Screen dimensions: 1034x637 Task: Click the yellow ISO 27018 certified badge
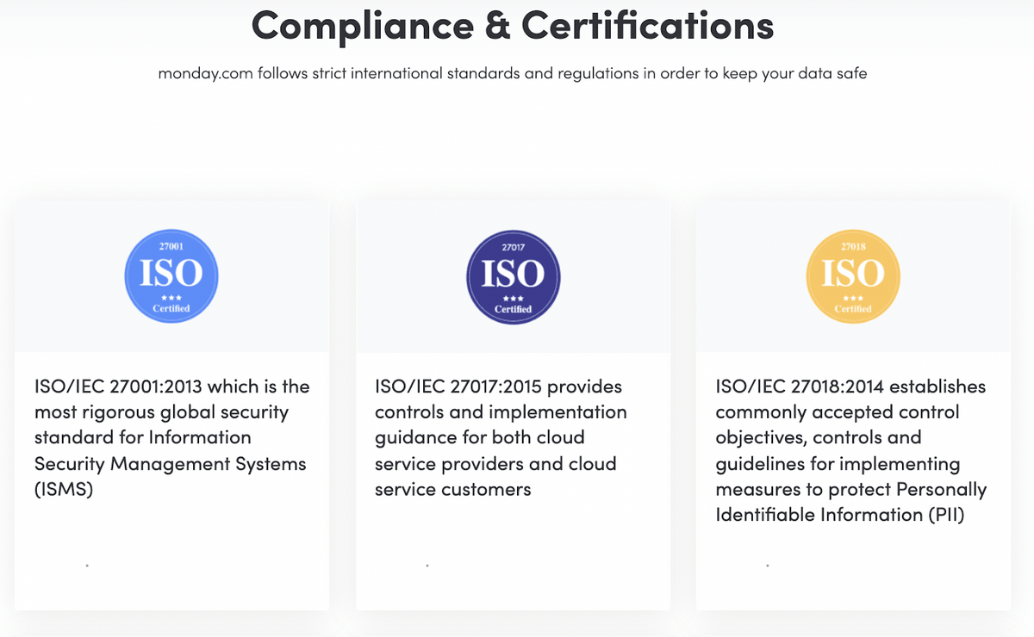pos(853,276)
